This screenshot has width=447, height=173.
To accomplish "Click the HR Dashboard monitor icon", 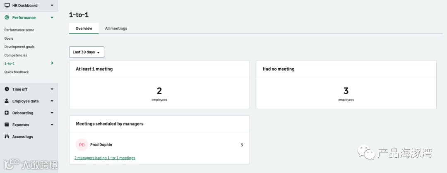I will [x=7, y=5].
